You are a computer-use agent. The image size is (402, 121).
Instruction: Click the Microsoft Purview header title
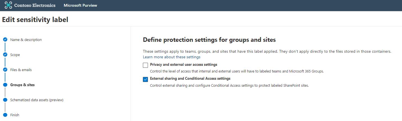[x=80, y=5]
